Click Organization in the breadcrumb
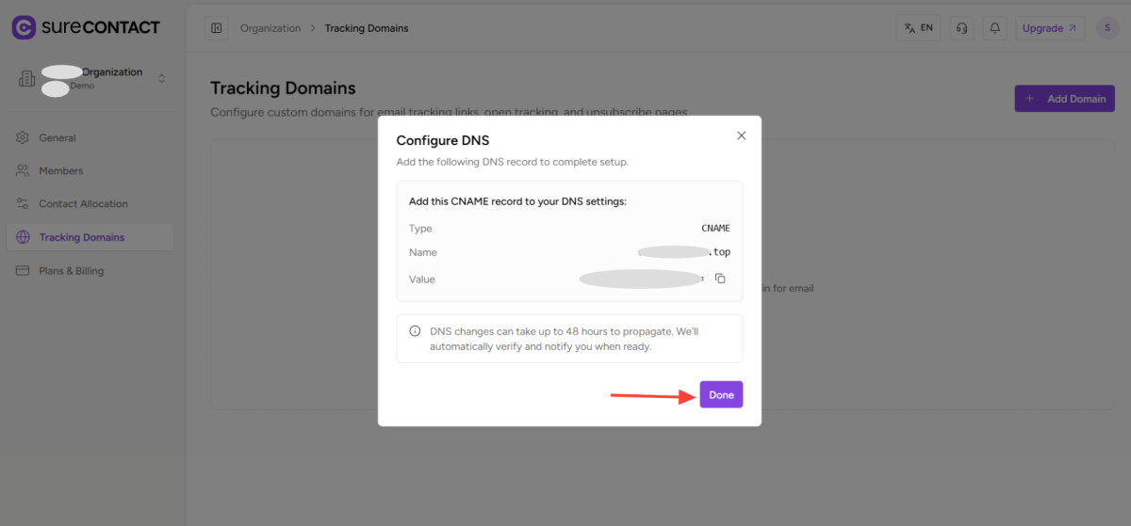1131x526 pixels. point(270,28)
